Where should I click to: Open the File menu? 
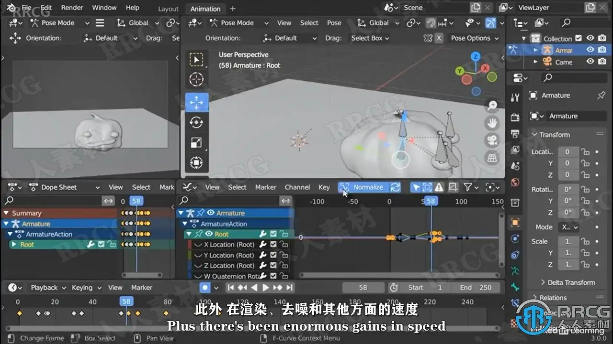[x=27, y=8]
